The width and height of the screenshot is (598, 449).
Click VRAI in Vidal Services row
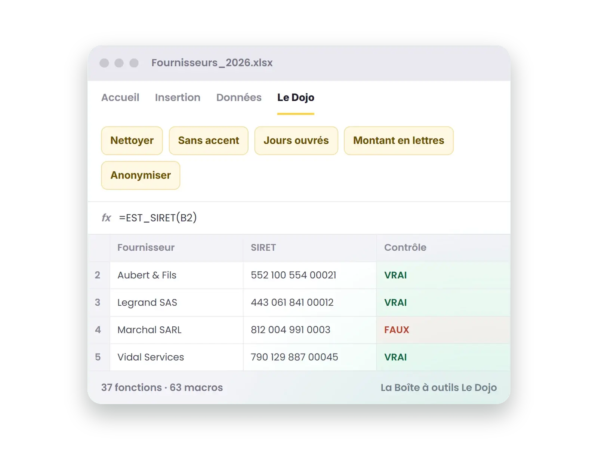[x=443, y=357]
